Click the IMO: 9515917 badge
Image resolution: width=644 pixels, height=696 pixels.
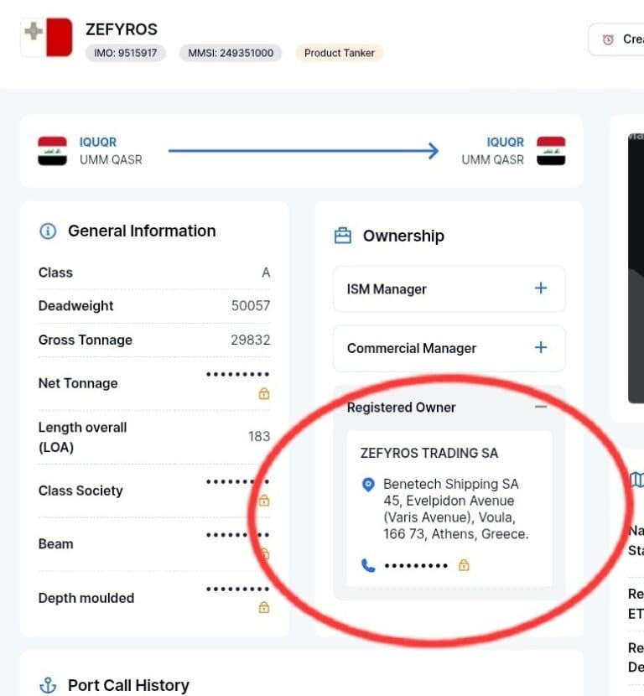tap(126, 53)
